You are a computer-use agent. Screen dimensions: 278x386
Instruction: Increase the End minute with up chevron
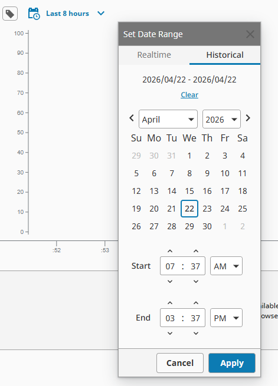coord(196,303)
